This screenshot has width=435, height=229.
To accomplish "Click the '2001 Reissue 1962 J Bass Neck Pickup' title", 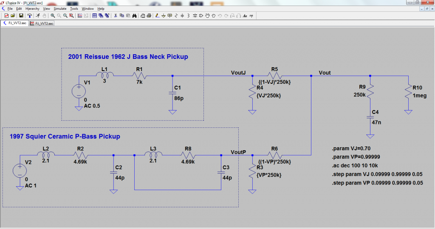I will pos(128,57).
